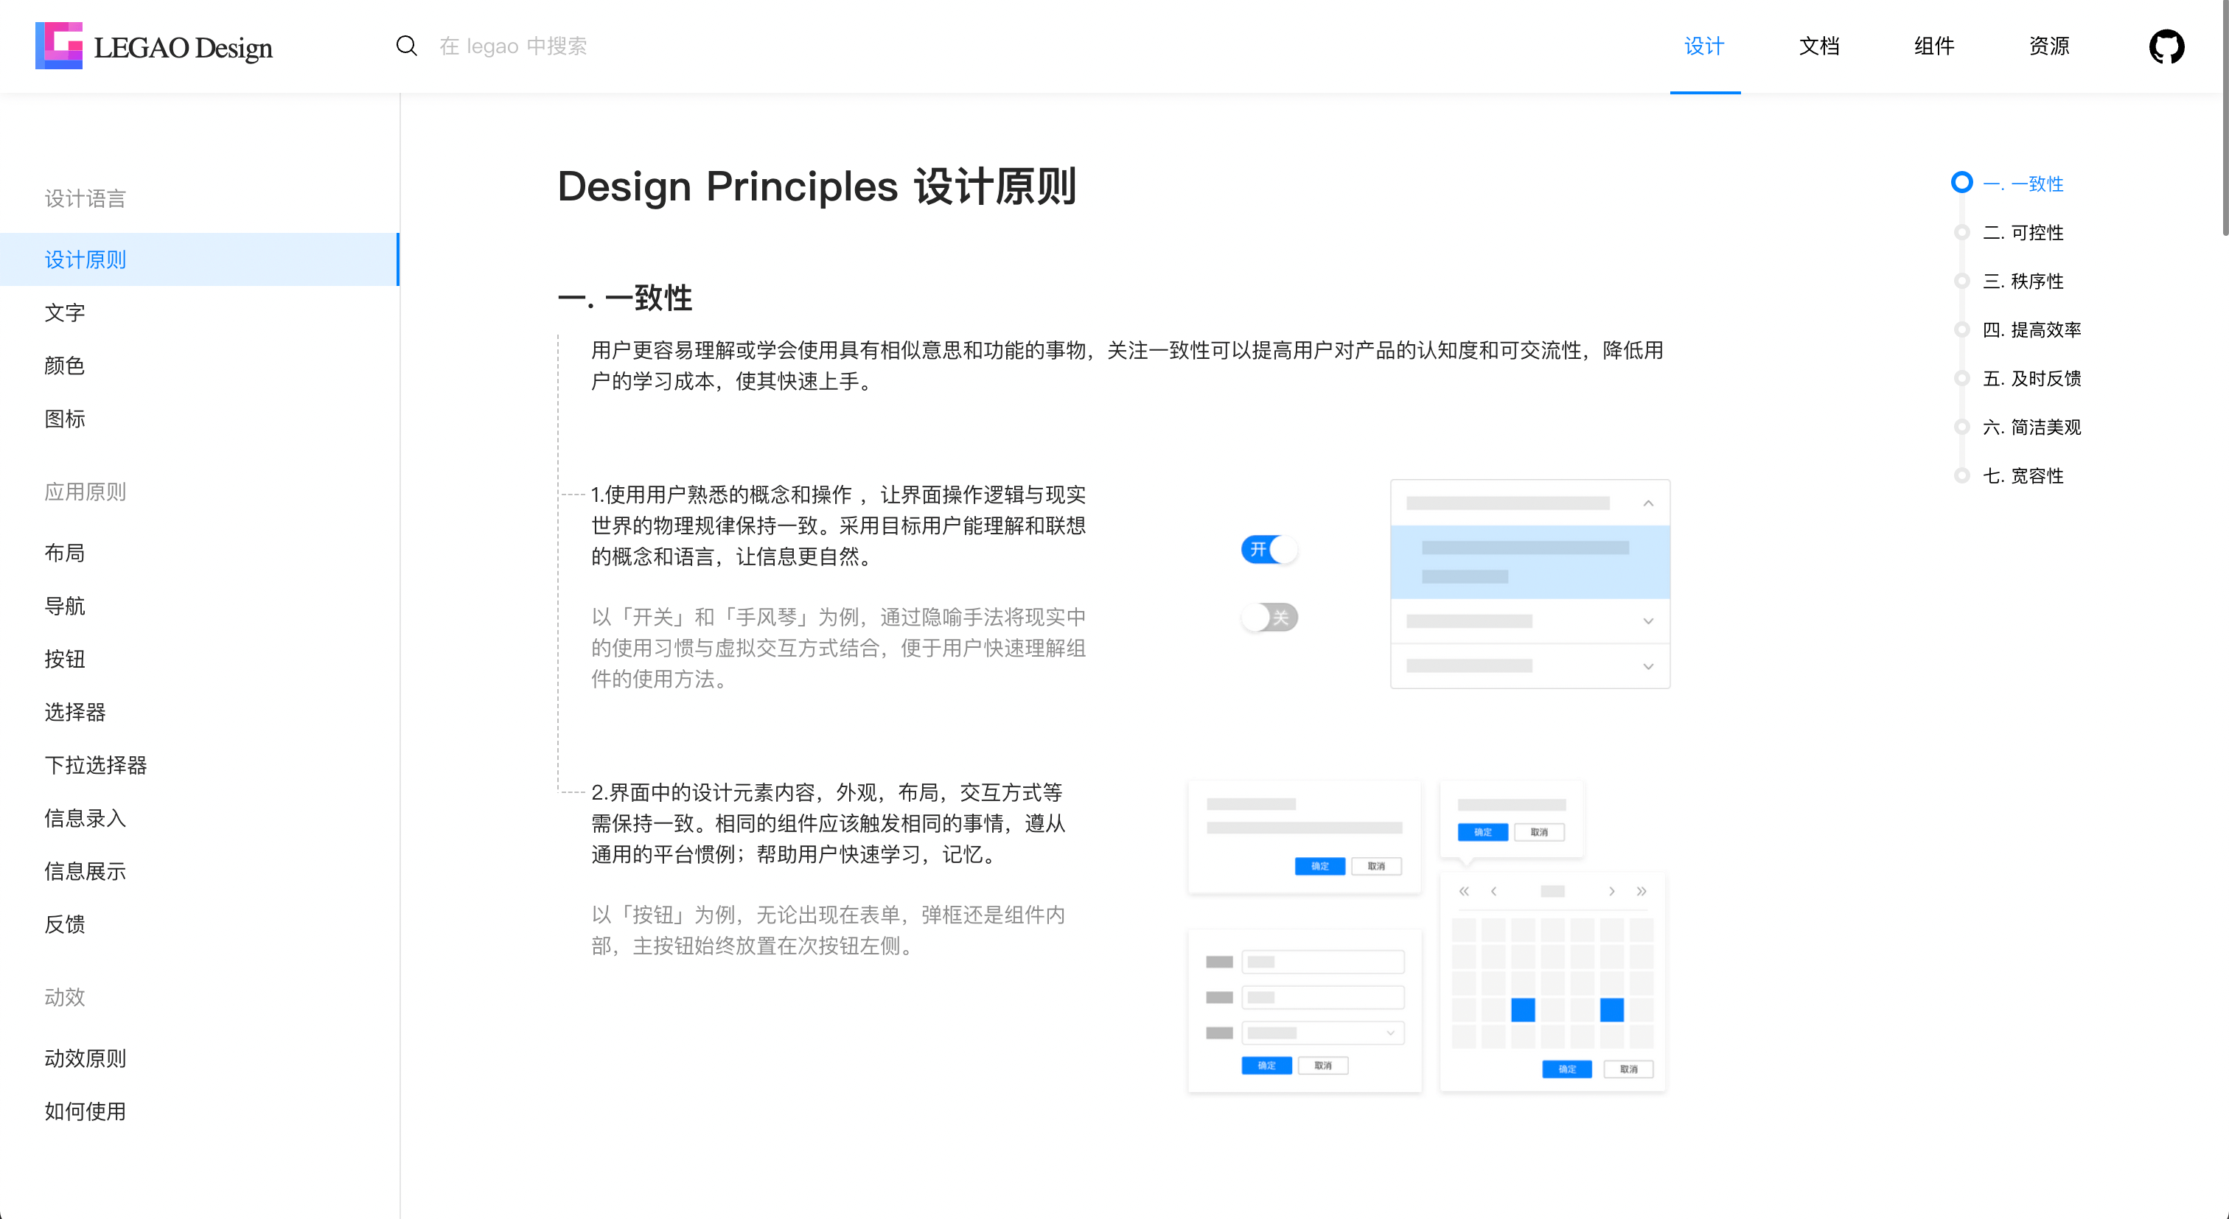Collapse the first accordion panel chevron
The width and height of the screenshot is (2229, 1219).
click(1648, 503)
